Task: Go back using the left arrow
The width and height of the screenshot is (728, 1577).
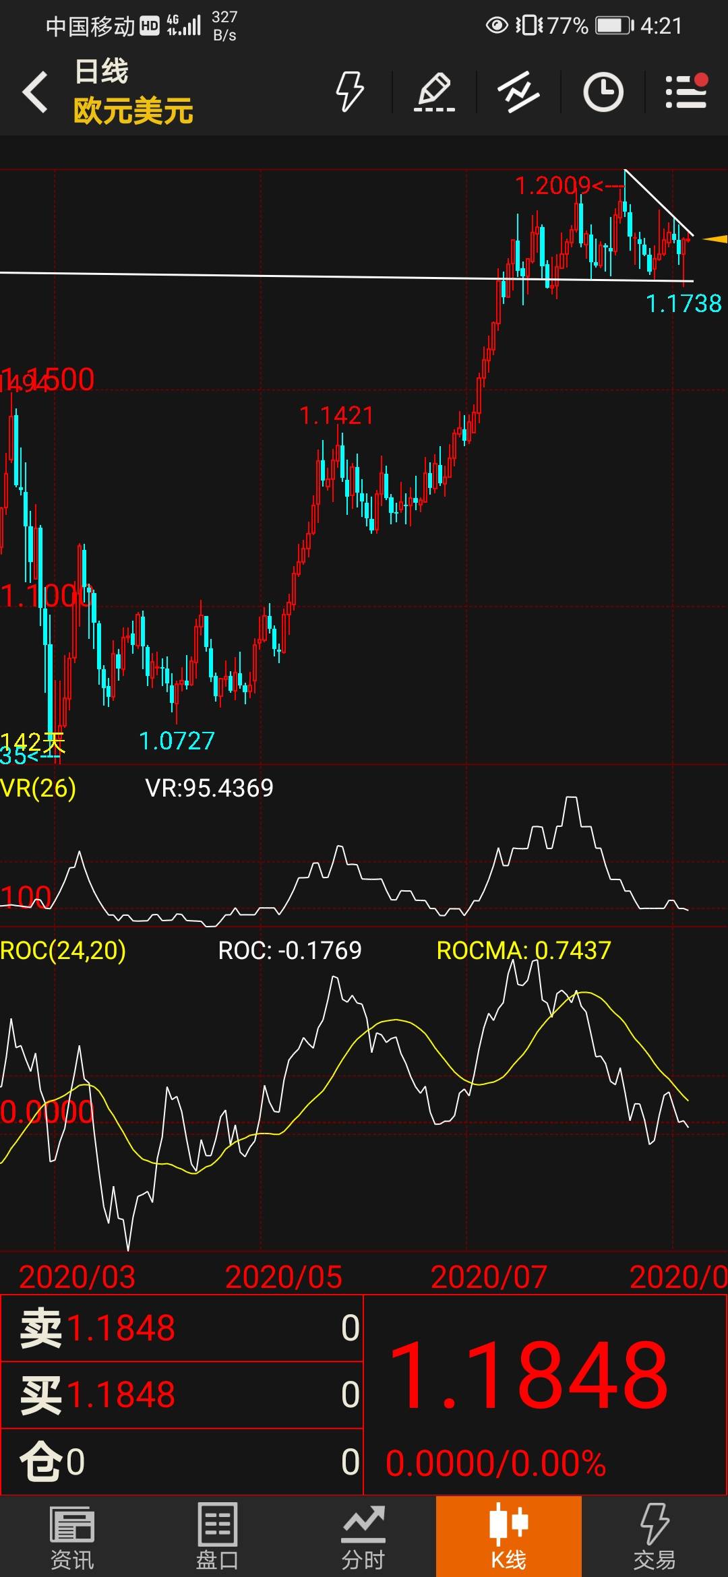Action: (x=35, y=92)
